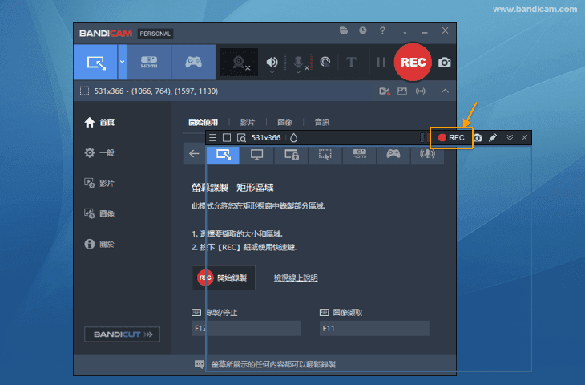Toggle the microphone recording
The height and width of the screenshot is (385, 585).
(298, 61)
